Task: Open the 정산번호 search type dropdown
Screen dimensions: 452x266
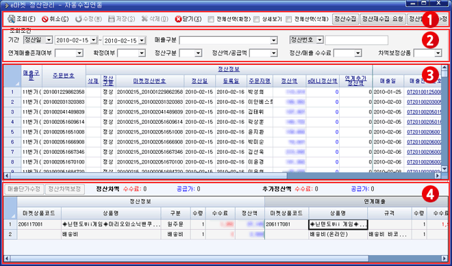Action: tap(320, 40)
